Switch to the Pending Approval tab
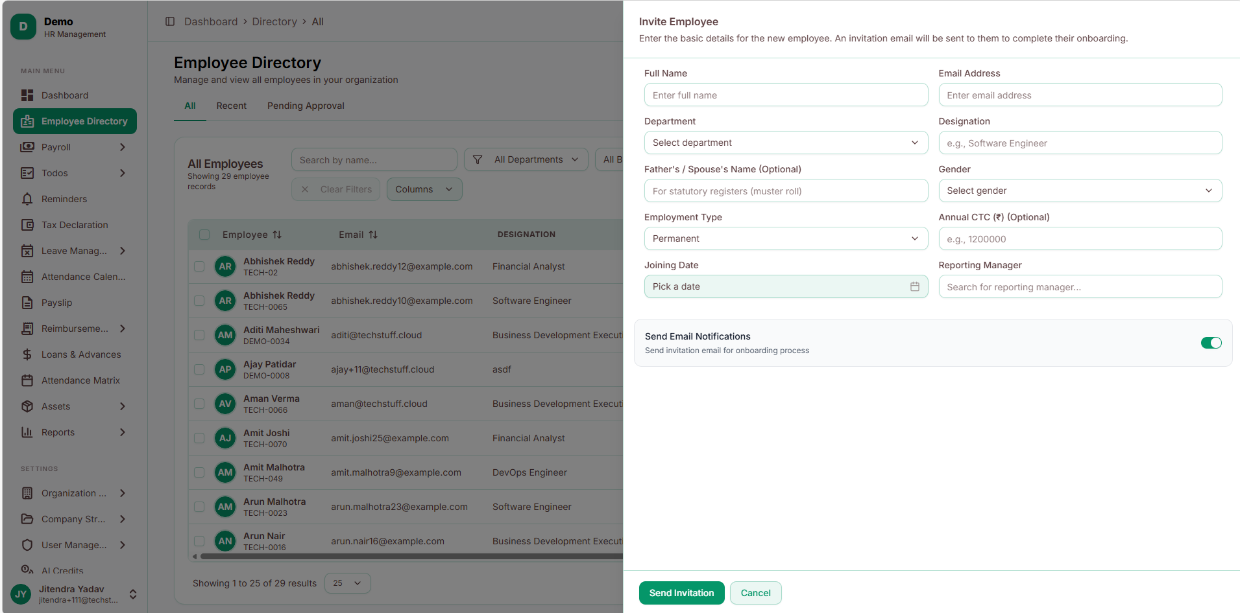This screenshot has width=1240, height=613. pos(306,106)
